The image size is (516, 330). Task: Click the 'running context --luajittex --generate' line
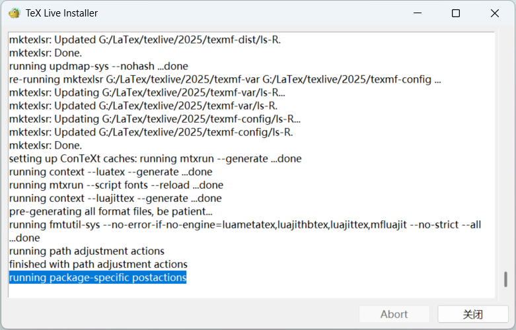(115, 198)
